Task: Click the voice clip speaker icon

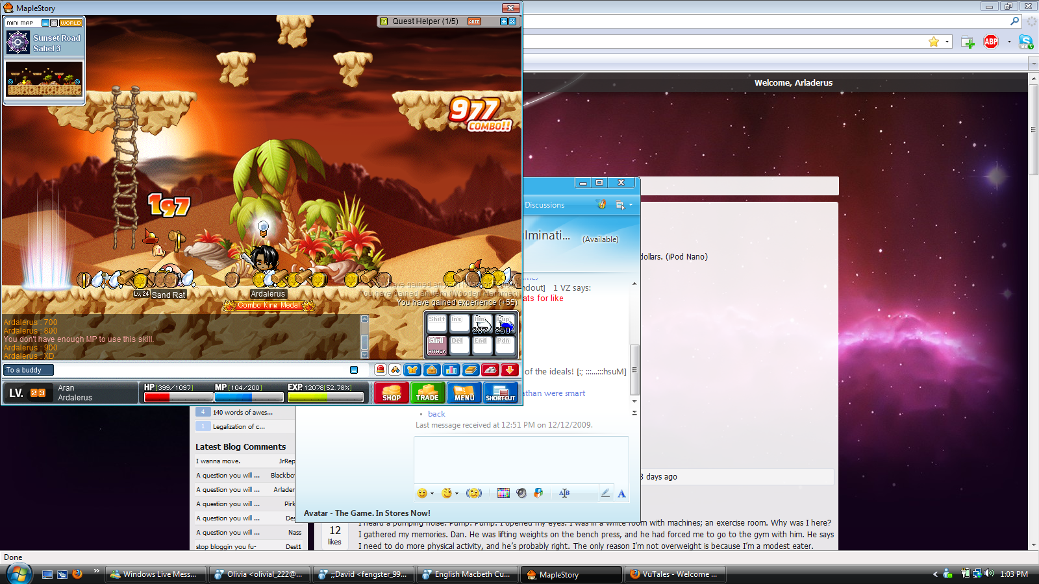Action: coord(521,493)
